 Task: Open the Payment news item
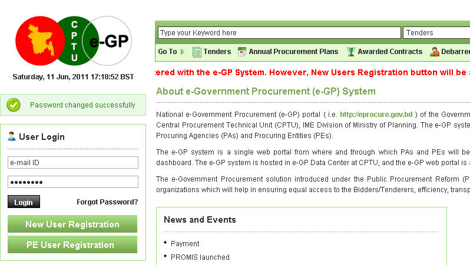[x=185, y=244]
